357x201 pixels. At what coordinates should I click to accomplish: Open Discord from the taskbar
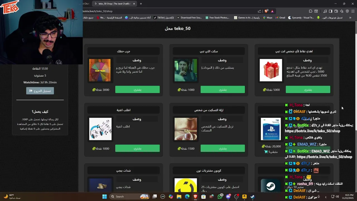(228, 197)
